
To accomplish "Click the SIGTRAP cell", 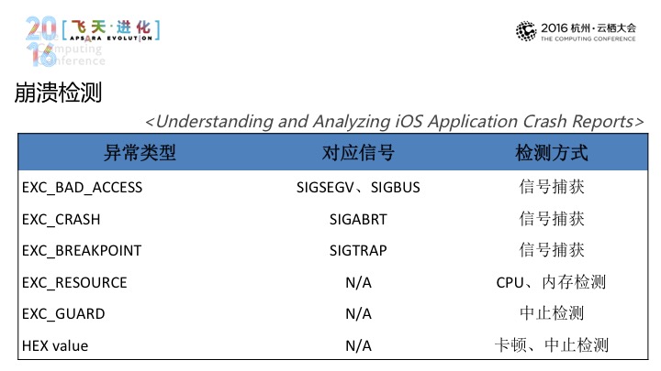I will point(358,250).
